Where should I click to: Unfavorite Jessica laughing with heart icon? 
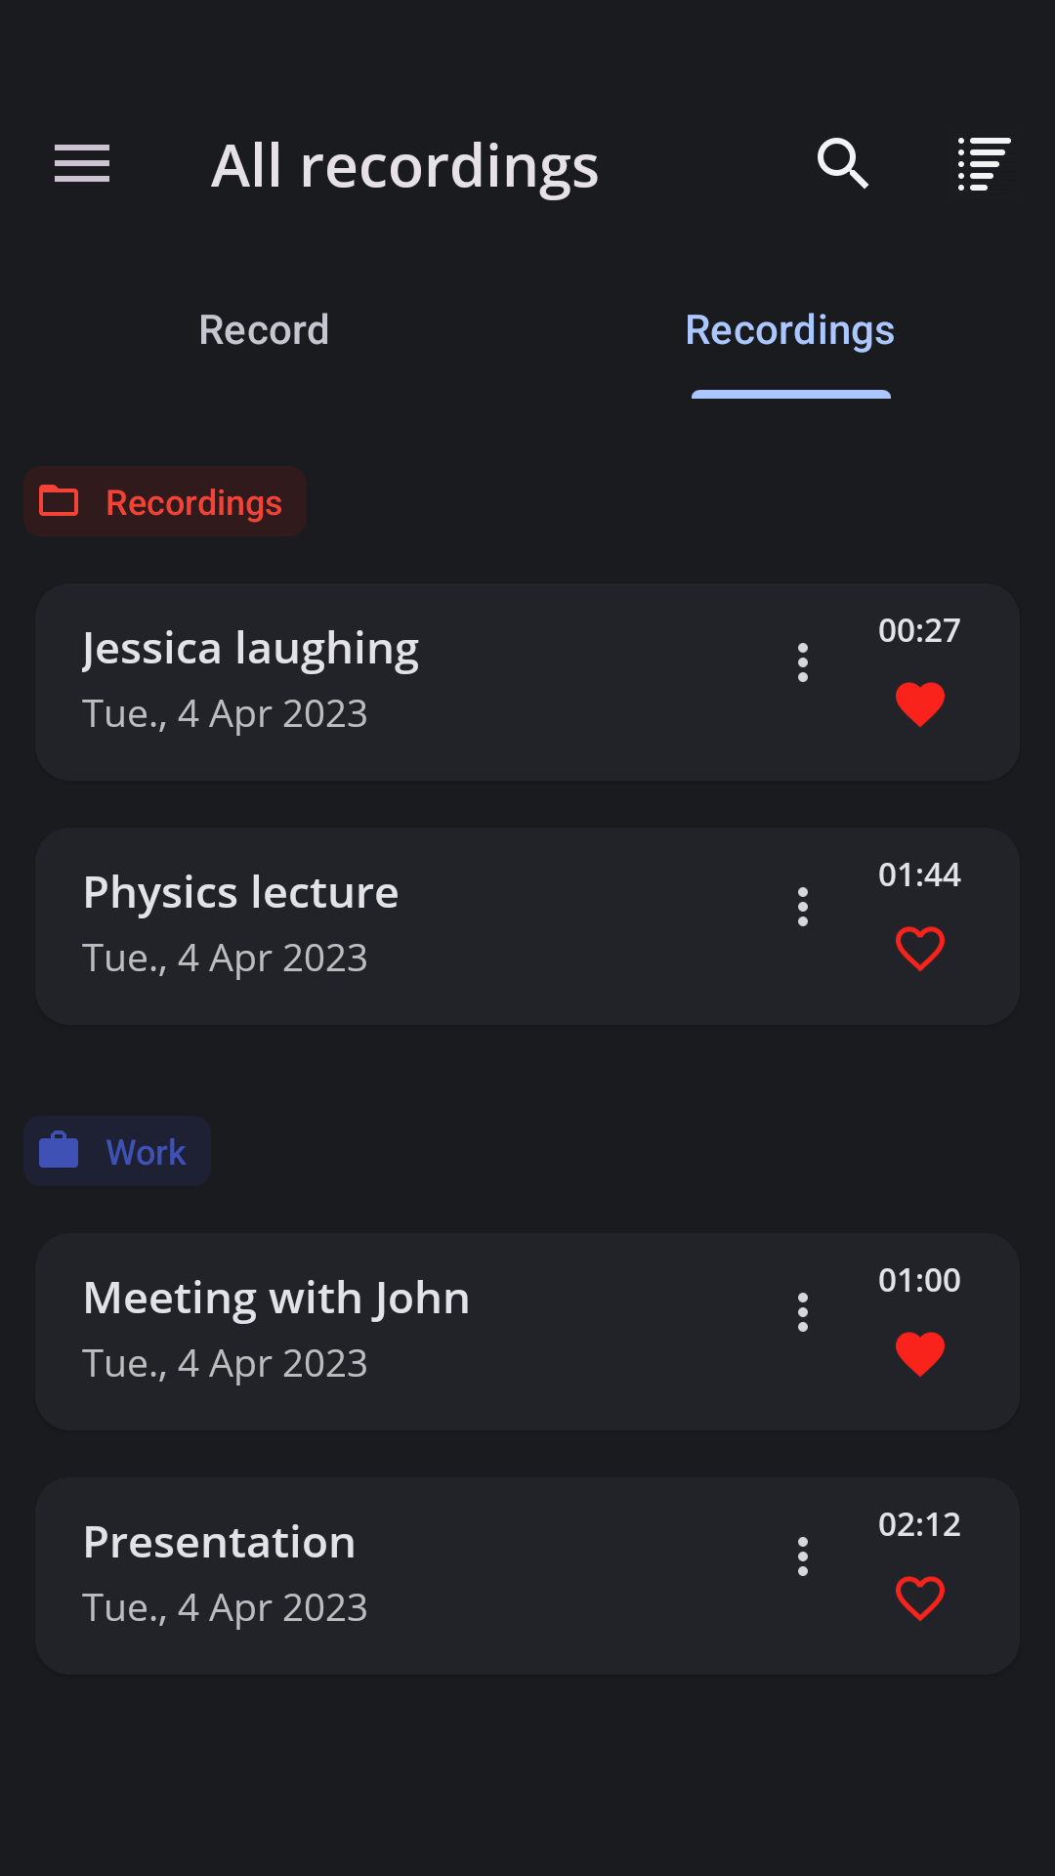pyautogui.click(x=920, y=704)
